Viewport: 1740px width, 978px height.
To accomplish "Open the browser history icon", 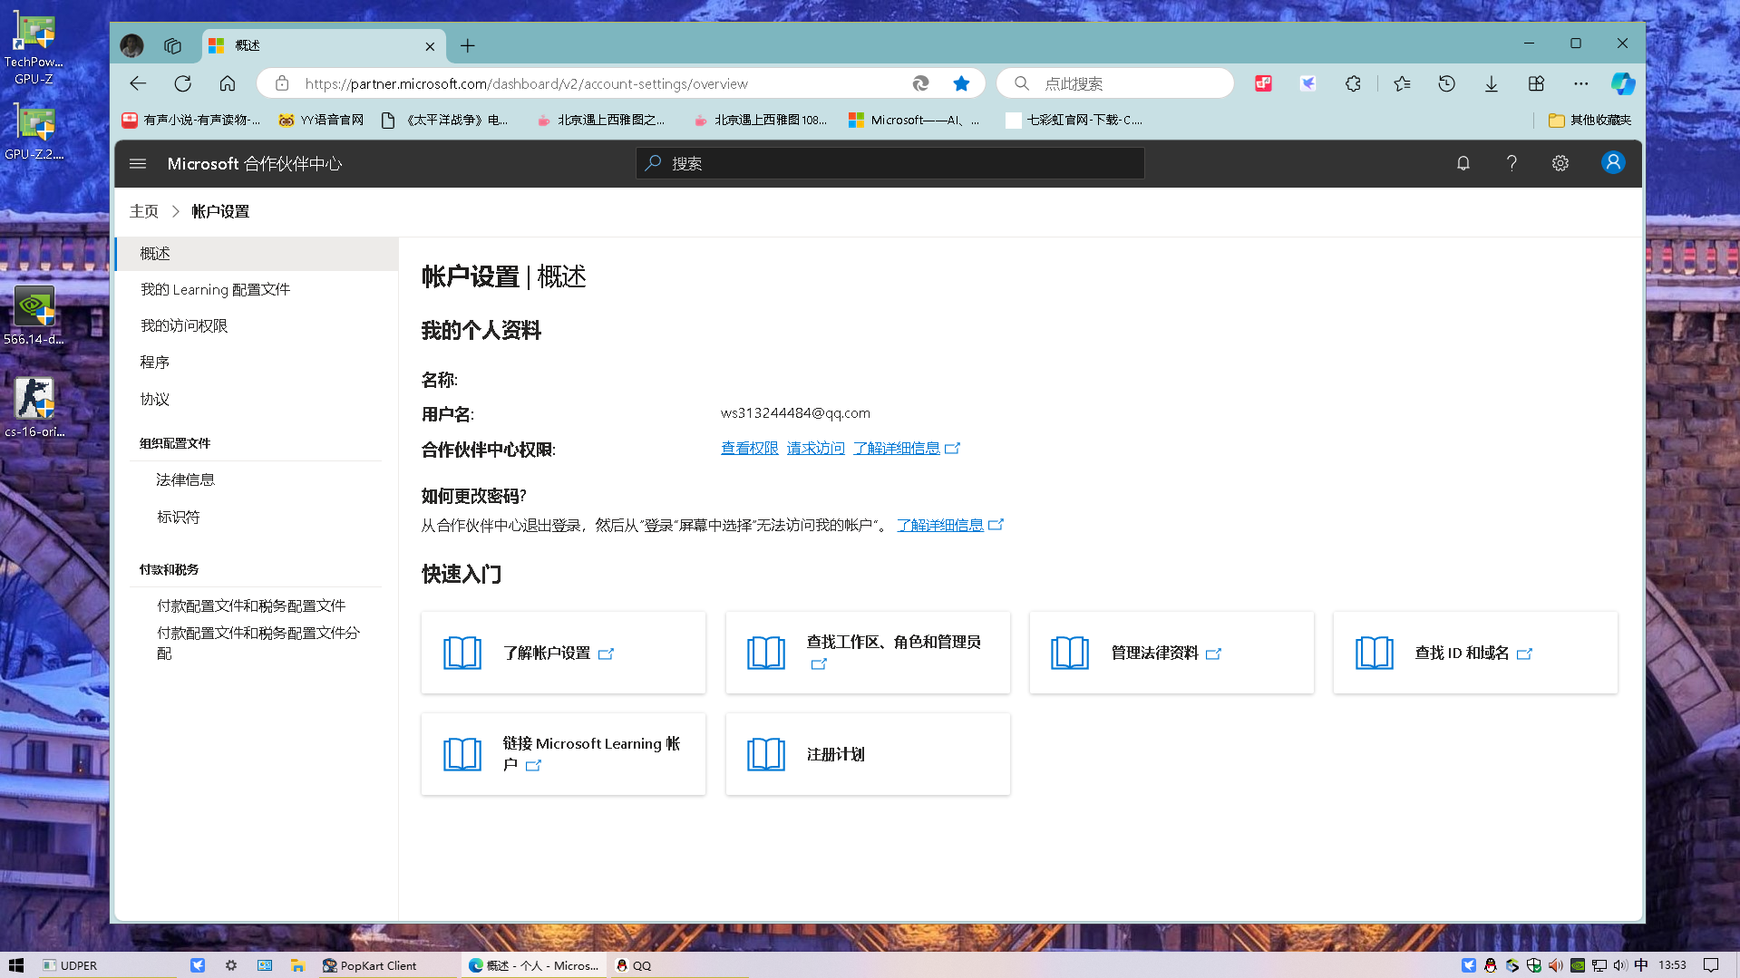I will pos(1446,83).
